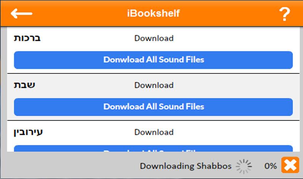Click Download next to עירובין

click(154, 132)
